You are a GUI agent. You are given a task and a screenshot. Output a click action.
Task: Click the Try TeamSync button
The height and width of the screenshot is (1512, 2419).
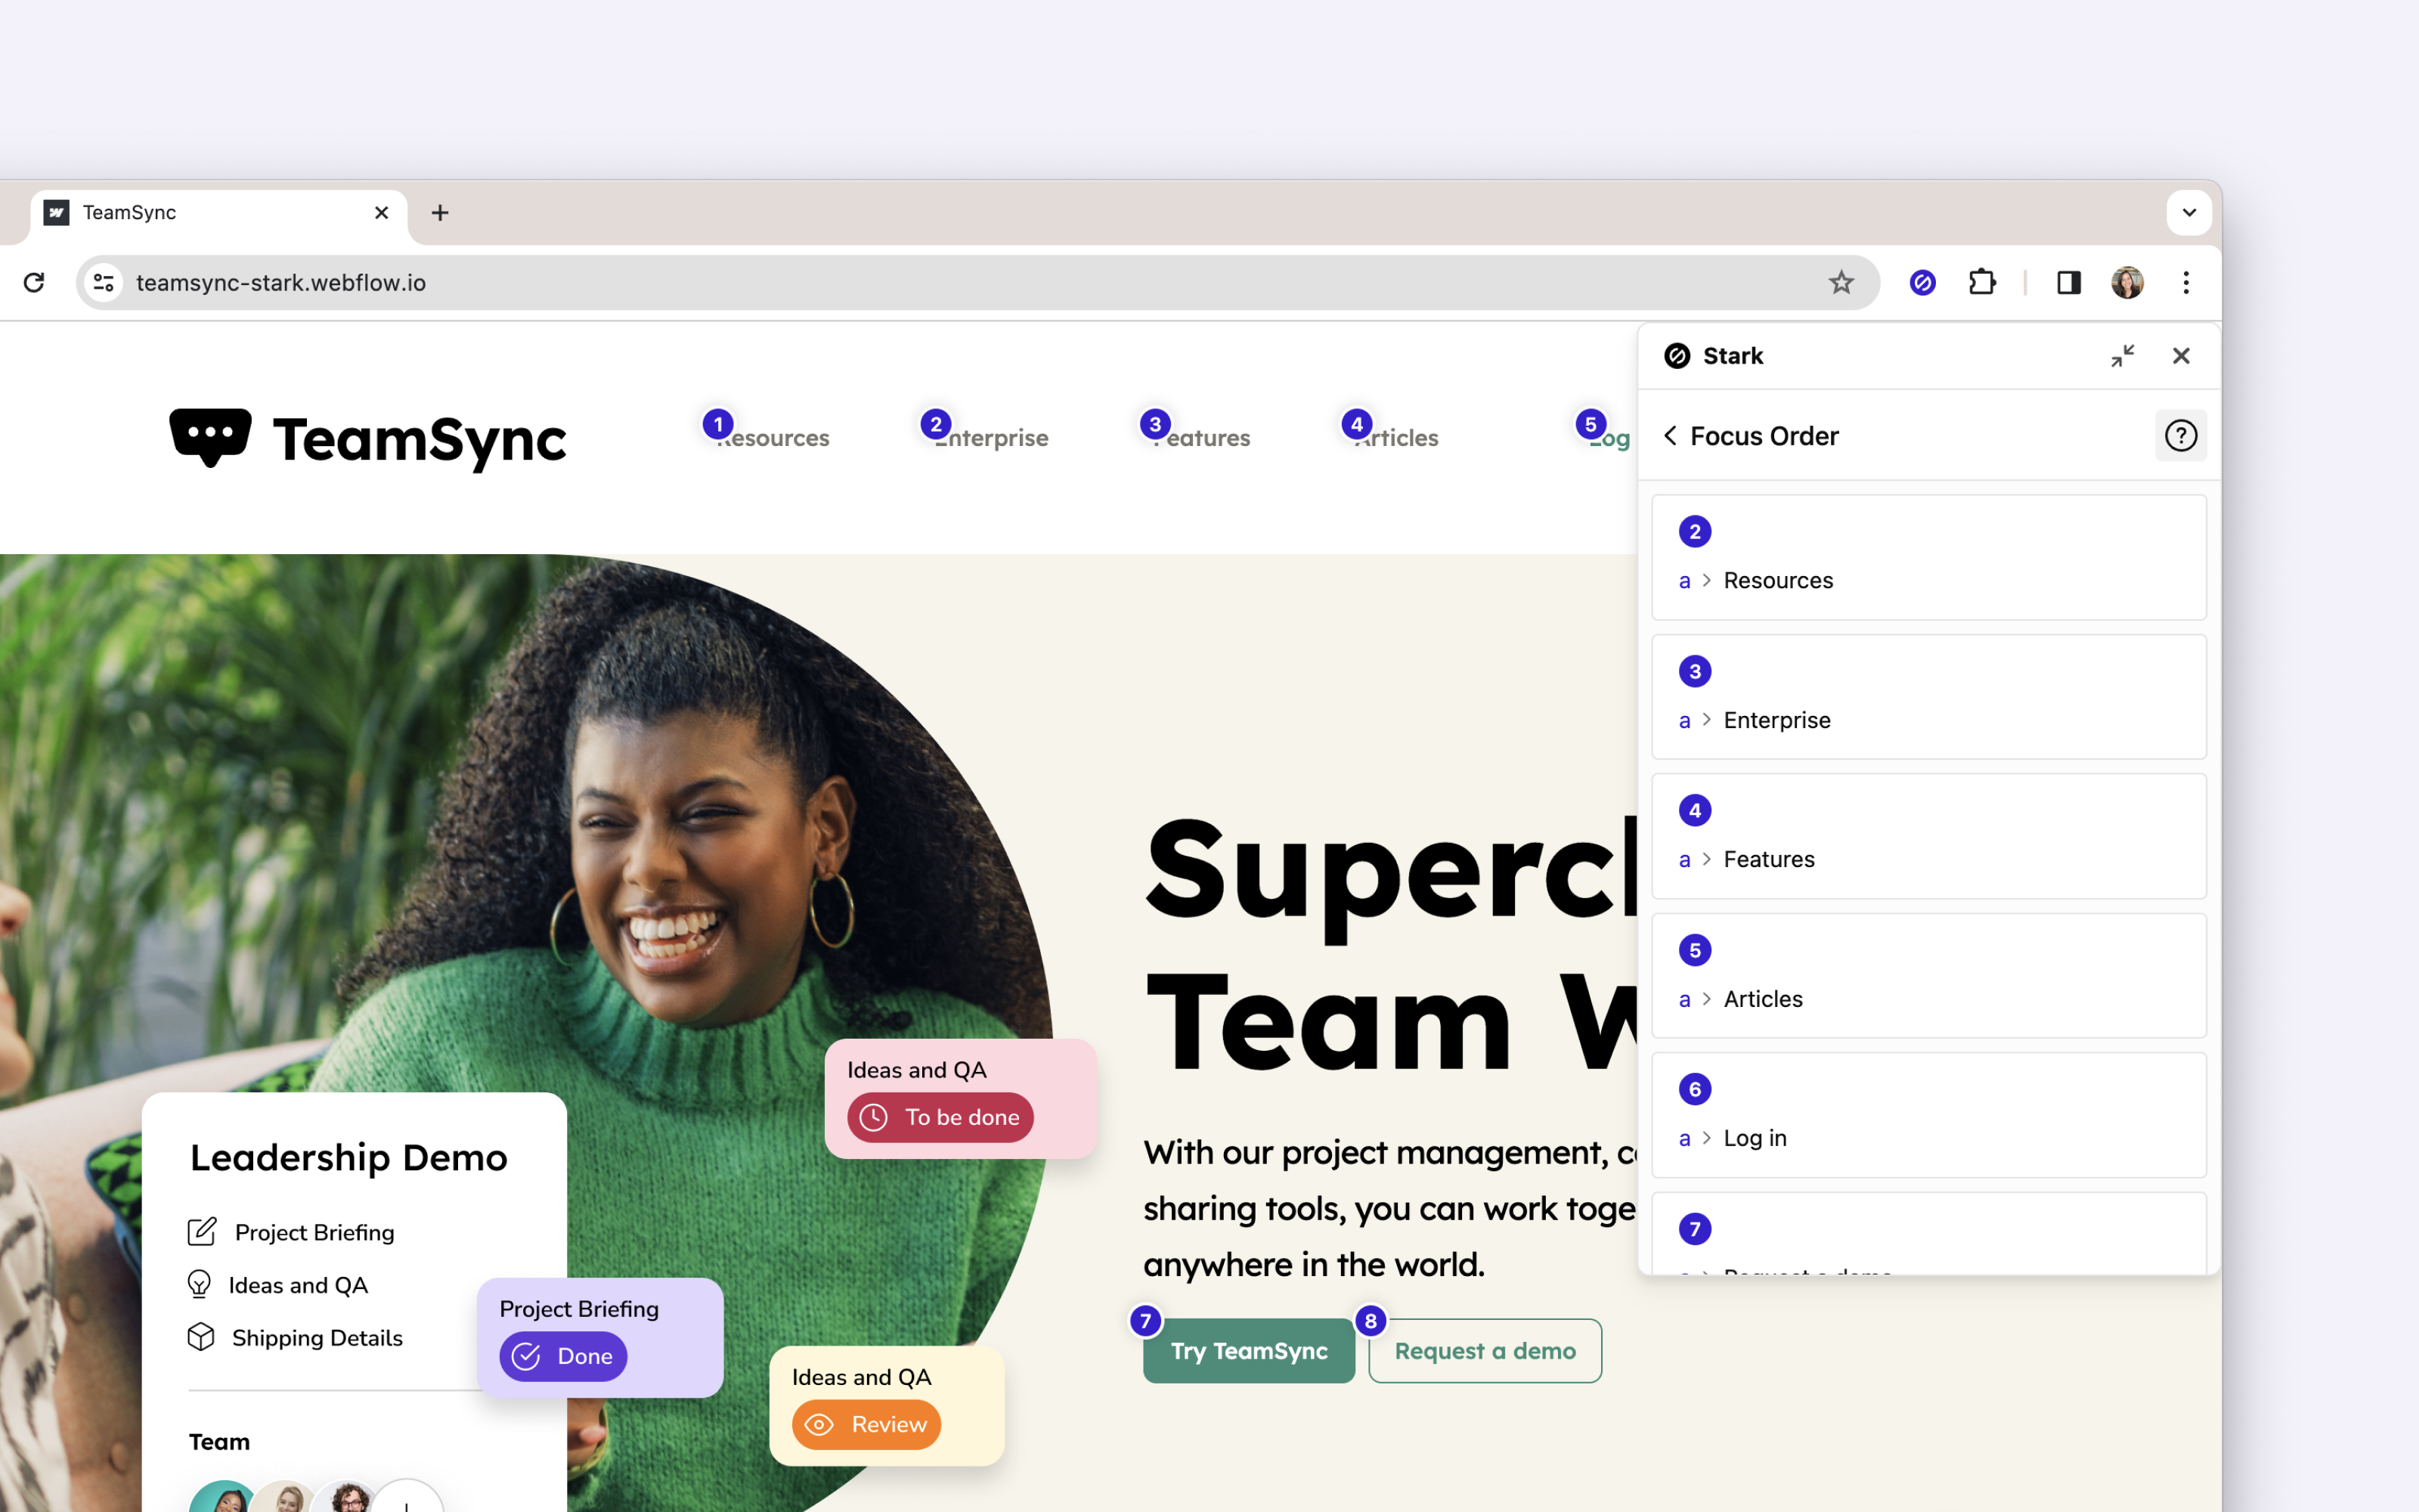click(x=1249, y=1350)
